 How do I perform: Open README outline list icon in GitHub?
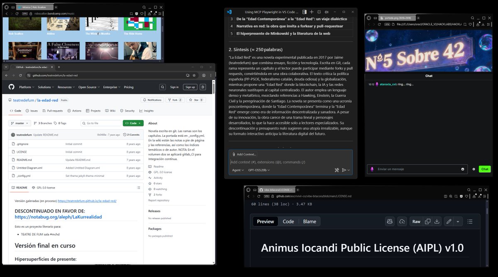(x=139, y=187)
